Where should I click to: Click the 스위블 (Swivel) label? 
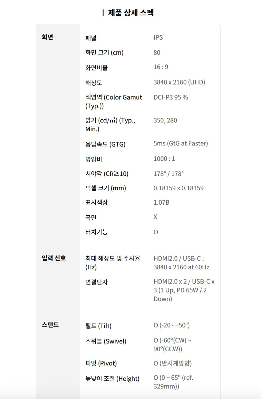(x=106, y=341)
